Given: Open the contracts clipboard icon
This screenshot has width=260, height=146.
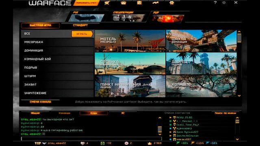Looking at the screenshot, I should (x=139, y=3).
